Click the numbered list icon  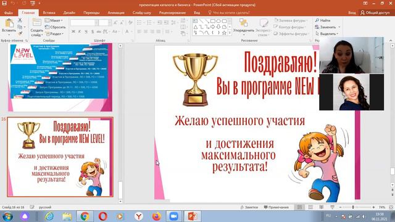point(150,23)
